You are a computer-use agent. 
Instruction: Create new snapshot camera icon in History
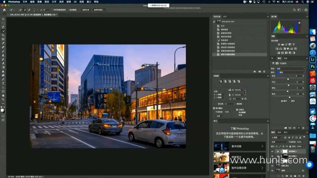(260, 72)
